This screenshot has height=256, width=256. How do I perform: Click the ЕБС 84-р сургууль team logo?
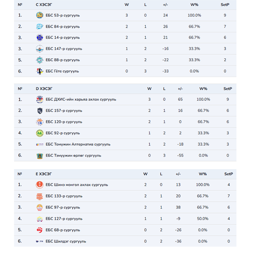(x=39, y=27)
